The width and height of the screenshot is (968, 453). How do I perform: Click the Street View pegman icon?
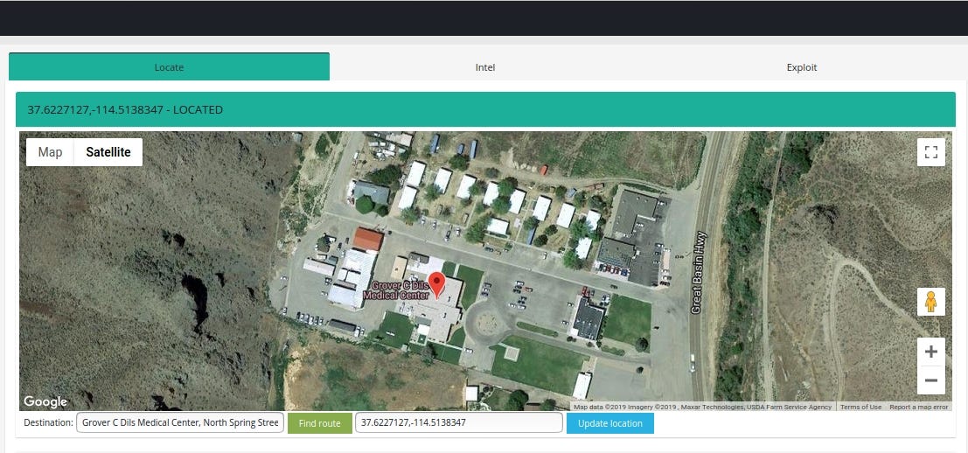pyautogui.click(x=931, y=302)
